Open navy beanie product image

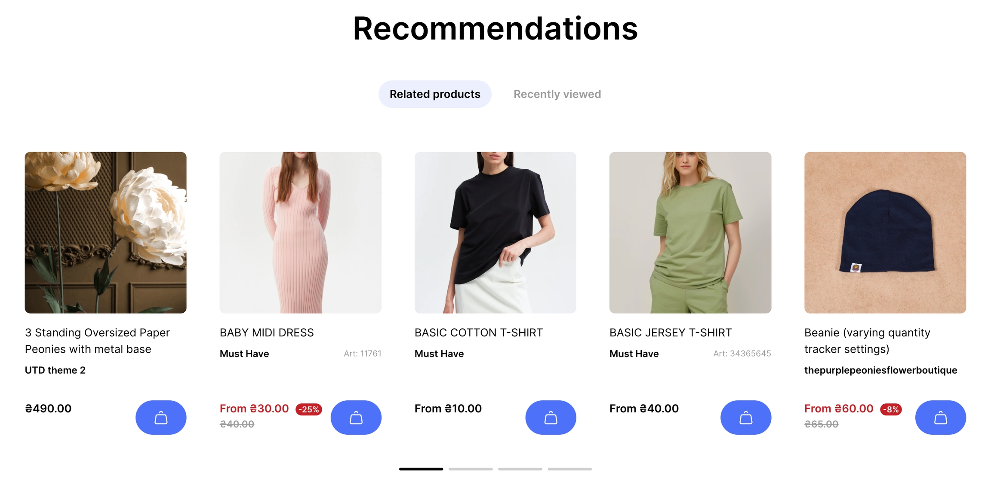(885, 232)
